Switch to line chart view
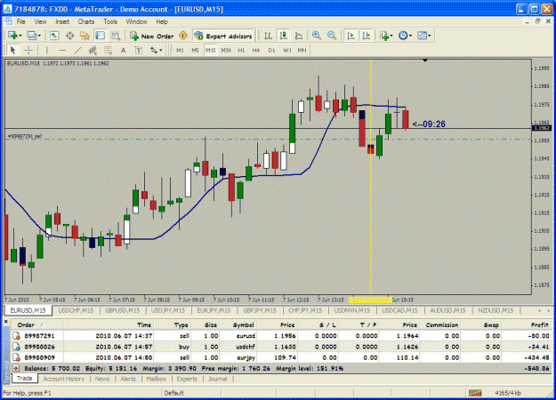The height and width of the screenshot is (400, 556). (x=299, y=36)
